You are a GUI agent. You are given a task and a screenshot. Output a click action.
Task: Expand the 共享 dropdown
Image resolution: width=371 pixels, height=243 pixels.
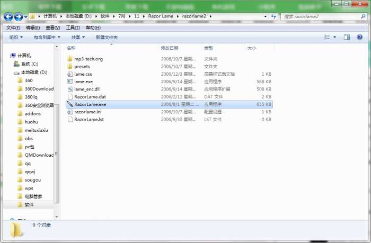pos(78,37)
